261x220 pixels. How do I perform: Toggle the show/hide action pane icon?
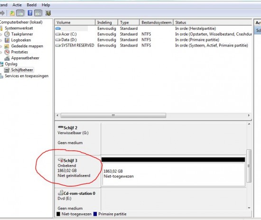[38, 13]
